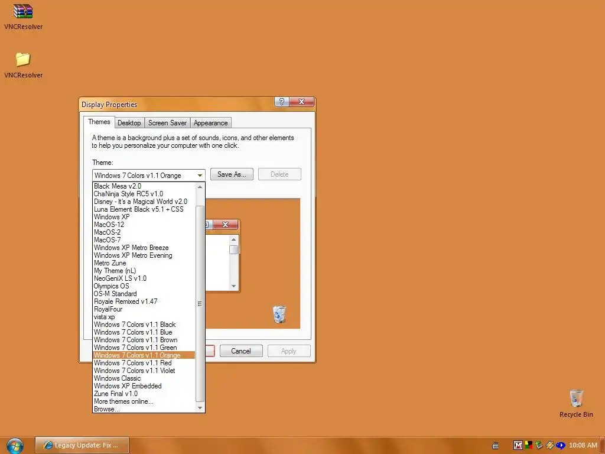This screenshot has width=605, height=454.
Task: Click theme list scrollbar down arrow
Action: click(x=200, y=408)
